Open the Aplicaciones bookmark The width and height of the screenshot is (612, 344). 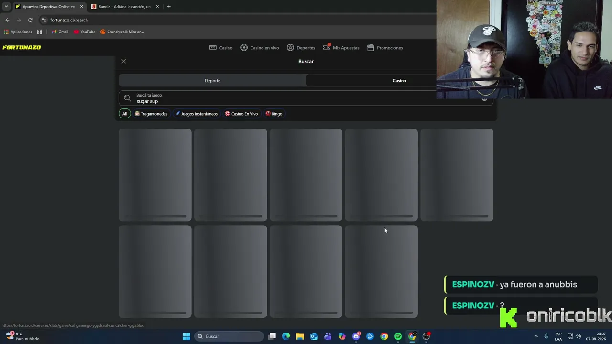pyautogui.click(x=18, y=32)
